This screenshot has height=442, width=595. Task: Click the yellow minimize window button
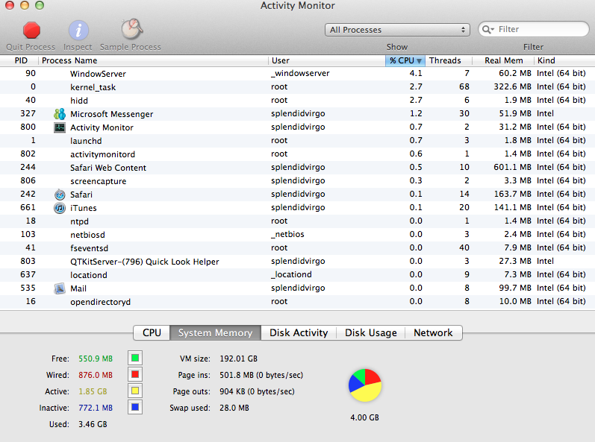pos(25,5)
